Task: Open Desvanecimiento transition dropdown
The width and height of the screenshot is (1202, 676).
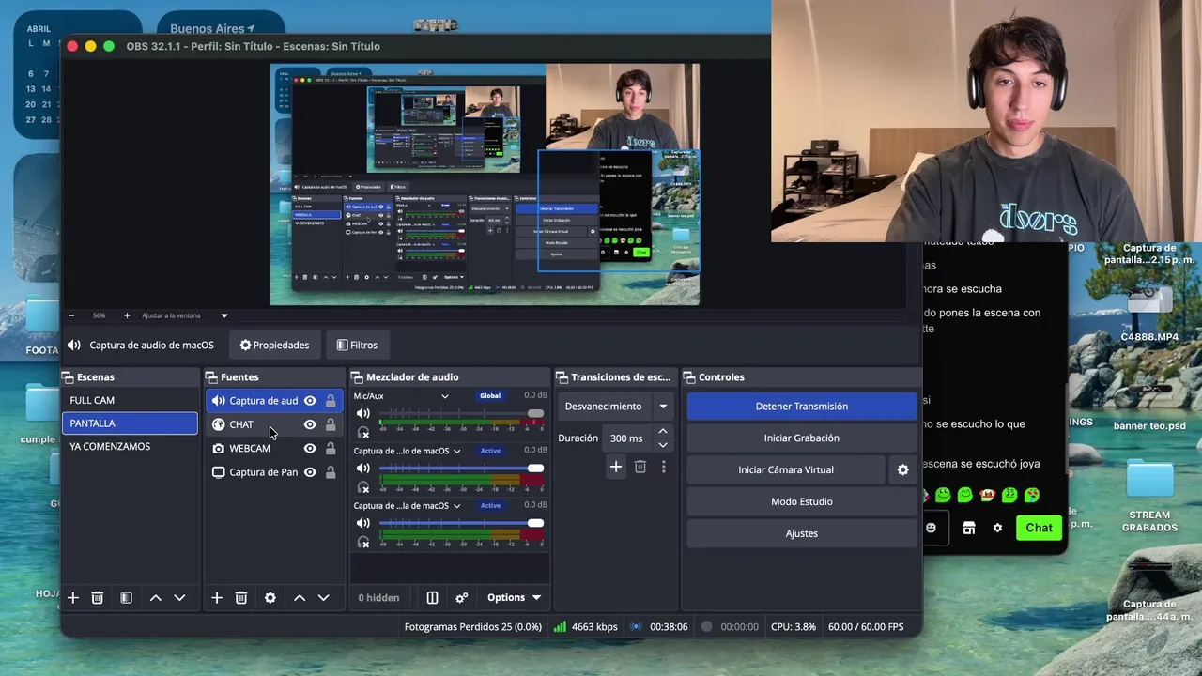Action: click(x=616, y=407)
